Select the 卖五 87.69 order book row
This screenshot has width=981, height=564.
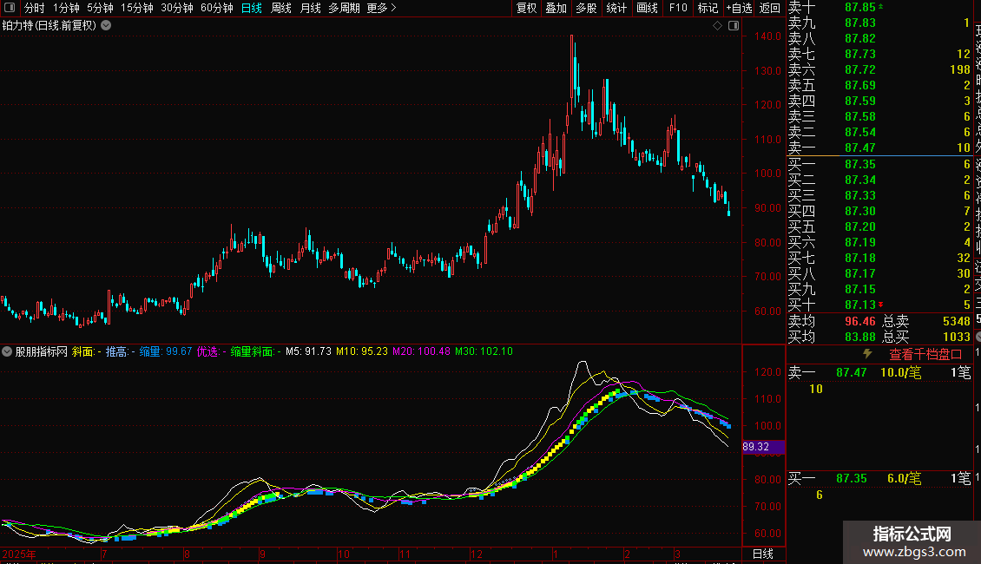(x=879, y=86)
